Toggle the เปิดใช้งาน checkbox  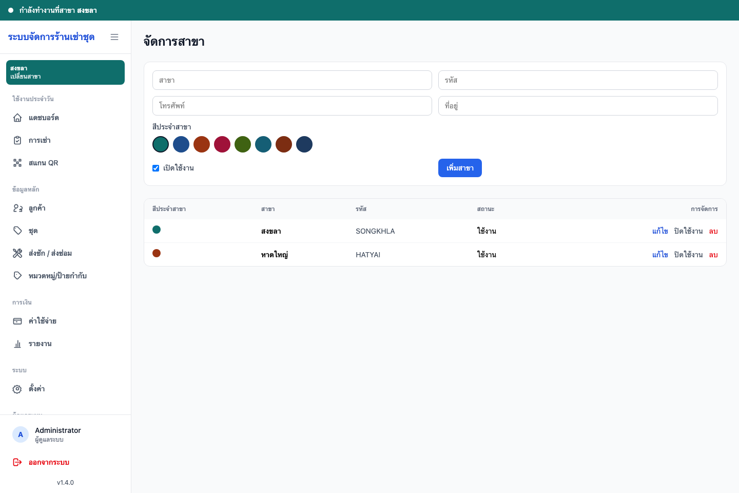(156, 168)
